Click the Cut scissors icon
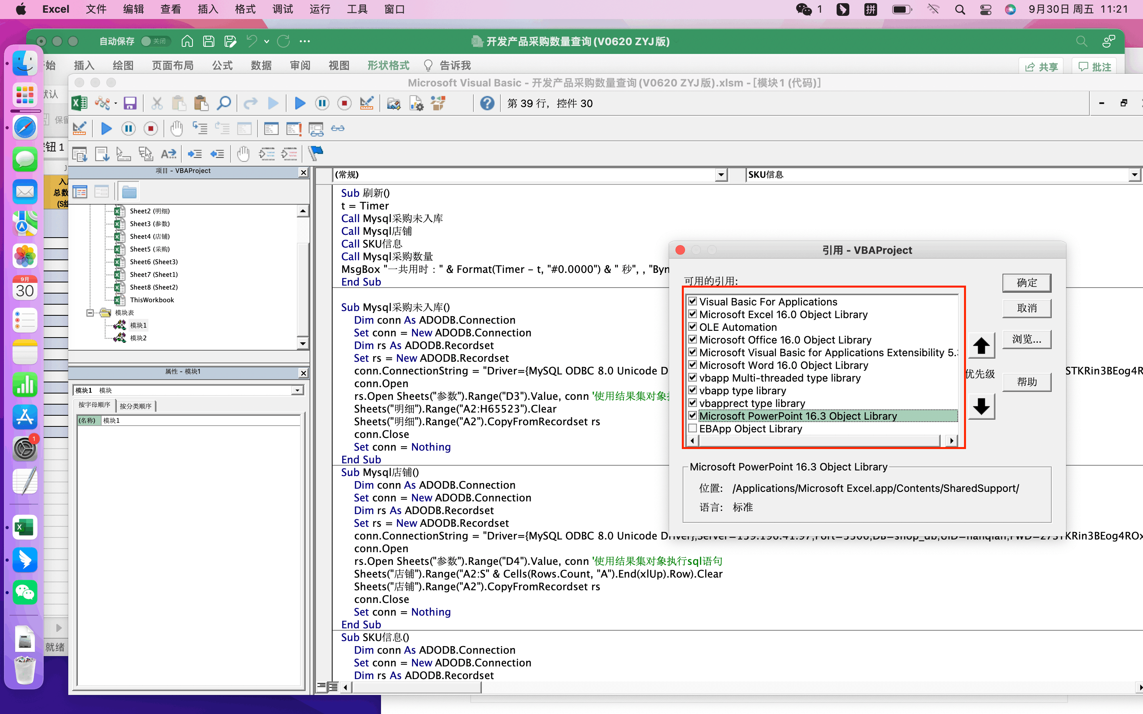Viewport: 1143px width, 714px height. point(157,104)
